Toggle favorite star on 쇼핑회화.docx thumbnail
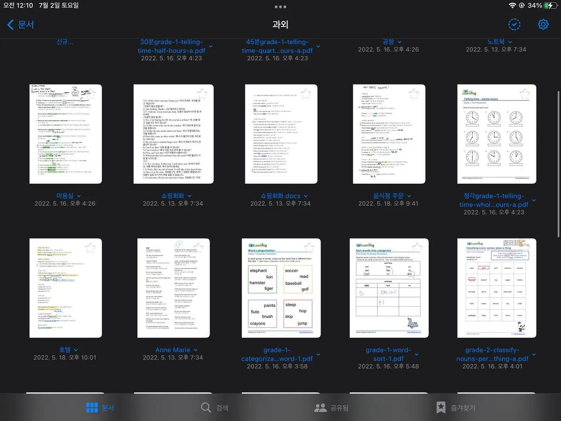561x421 pixels. click(x=306, y=94)
